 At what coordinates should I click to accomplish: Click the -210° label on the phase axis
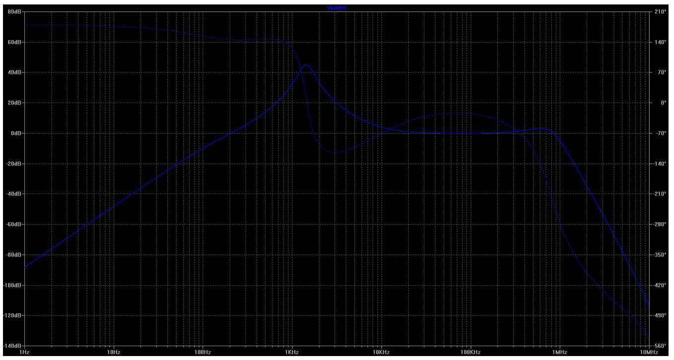pos(660,194)
